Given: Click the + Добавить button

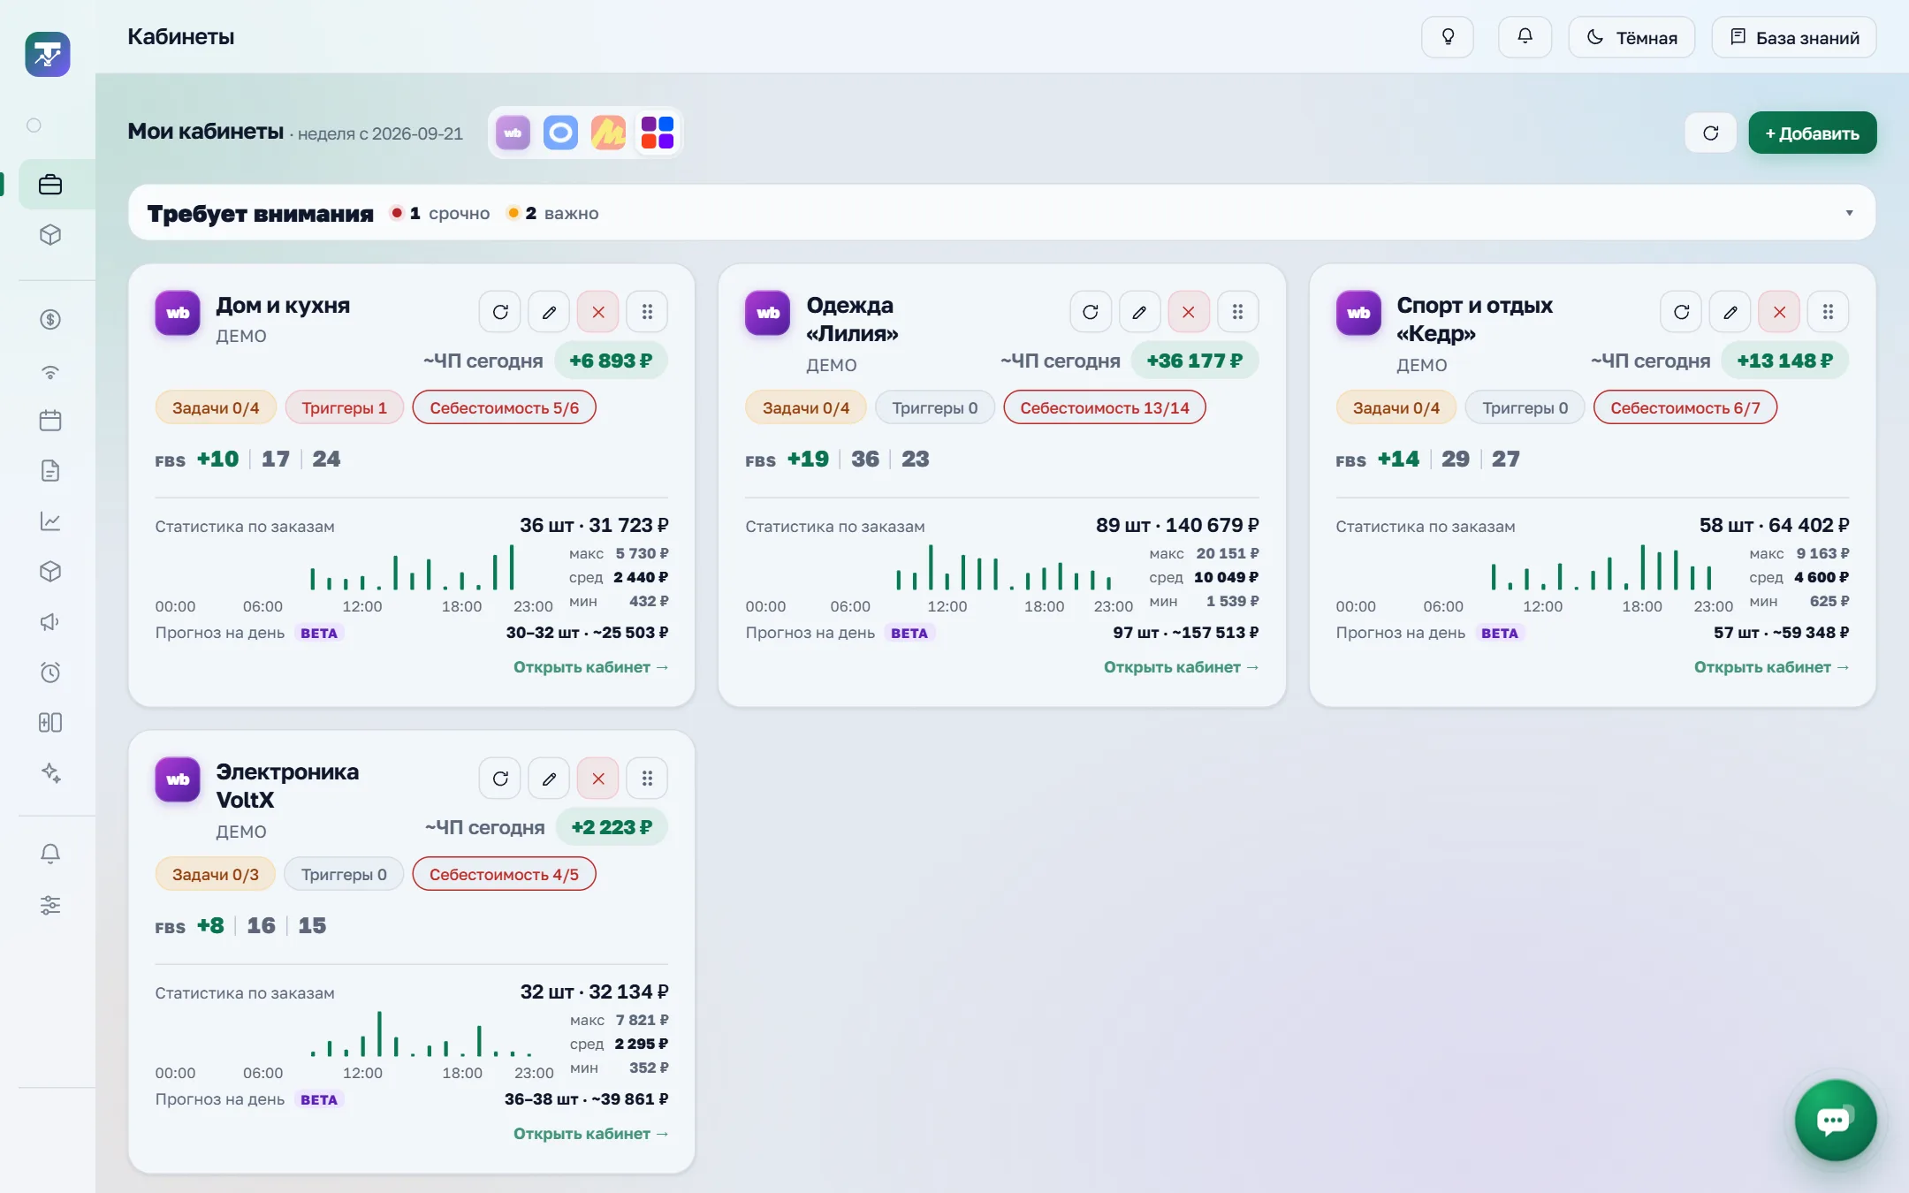Looking at the screenshot, I should tap(1812, 133).
